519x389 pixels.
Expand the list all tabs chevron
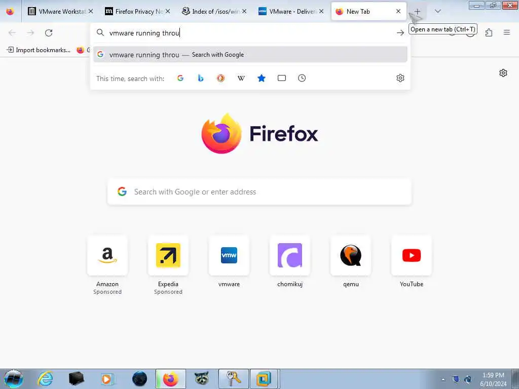coord(437,12)
